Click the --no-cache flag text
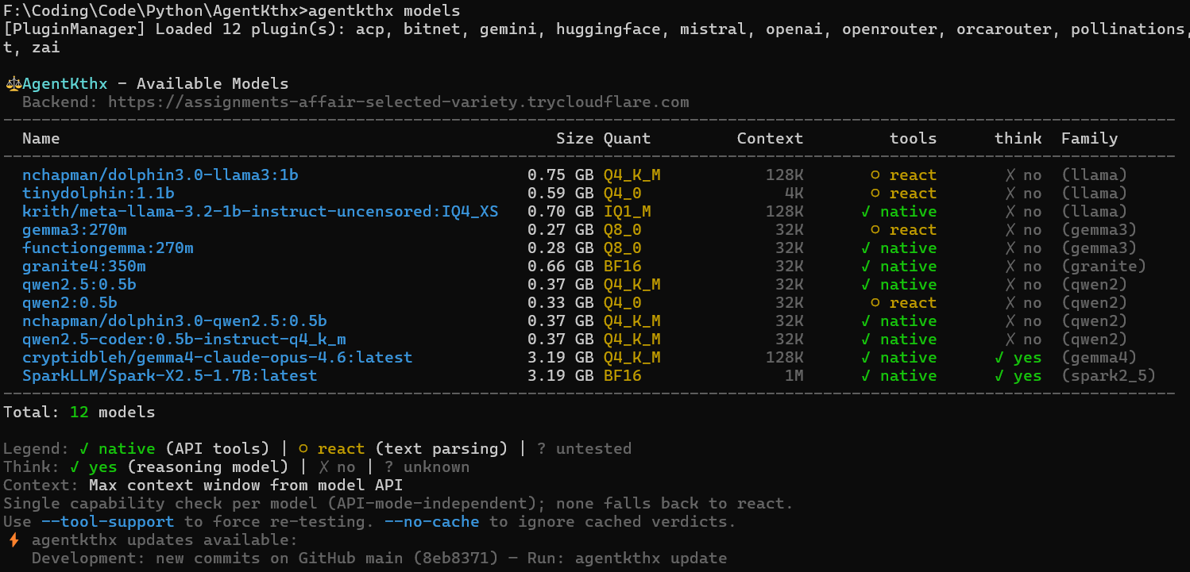 point(432,521)
